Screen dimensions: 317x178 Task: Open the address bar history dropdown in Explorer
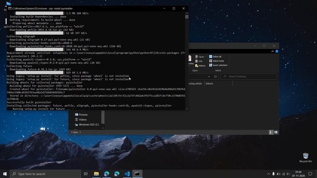(209, 77)
